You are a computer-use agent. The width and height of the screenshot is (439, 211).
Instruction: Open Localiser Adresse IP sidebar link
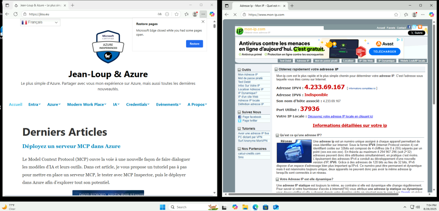coord(250,89)
